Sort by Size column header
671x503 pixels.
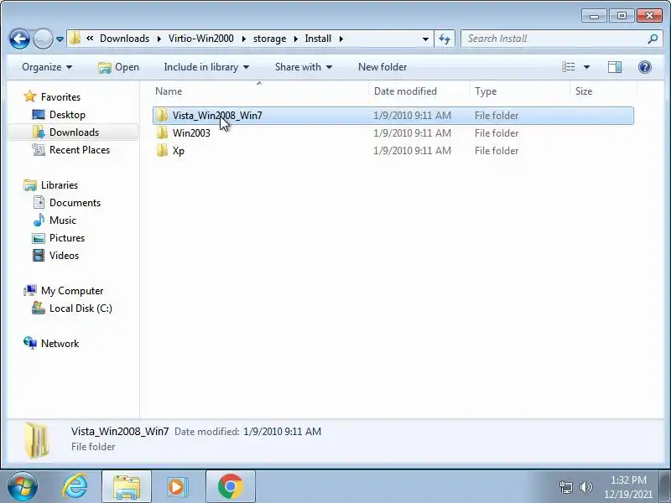click(x=603, y=91)
